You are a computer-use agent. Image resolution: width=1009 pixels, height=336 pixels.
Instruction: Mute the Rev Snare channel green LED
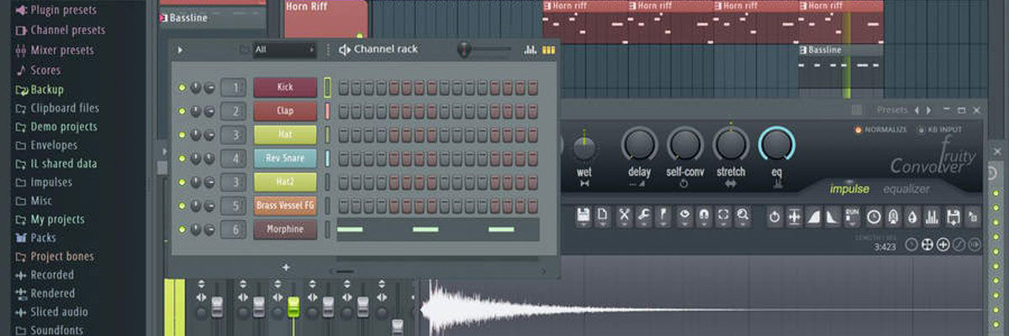pos(182,158)
